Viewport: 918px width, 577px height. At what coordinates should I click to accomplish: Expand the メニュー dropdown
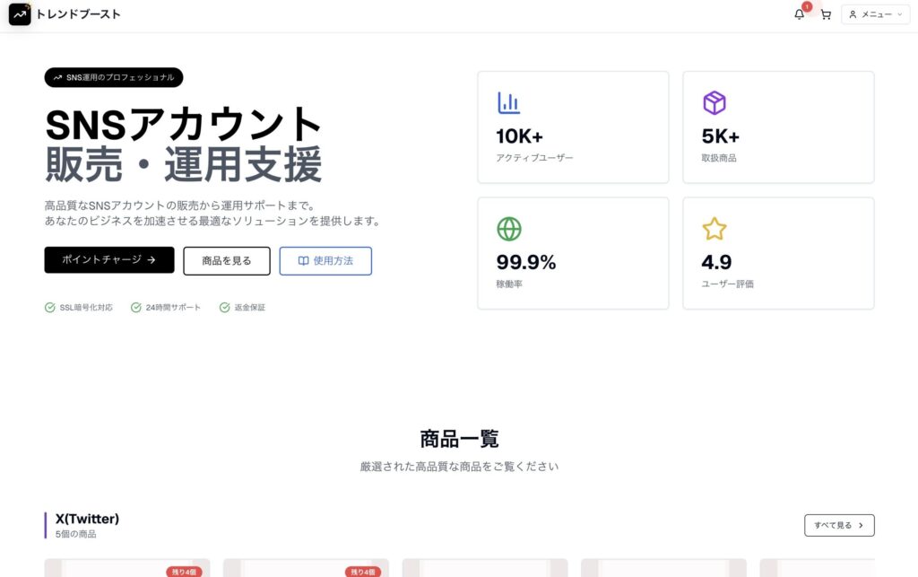tap(875, 14)
